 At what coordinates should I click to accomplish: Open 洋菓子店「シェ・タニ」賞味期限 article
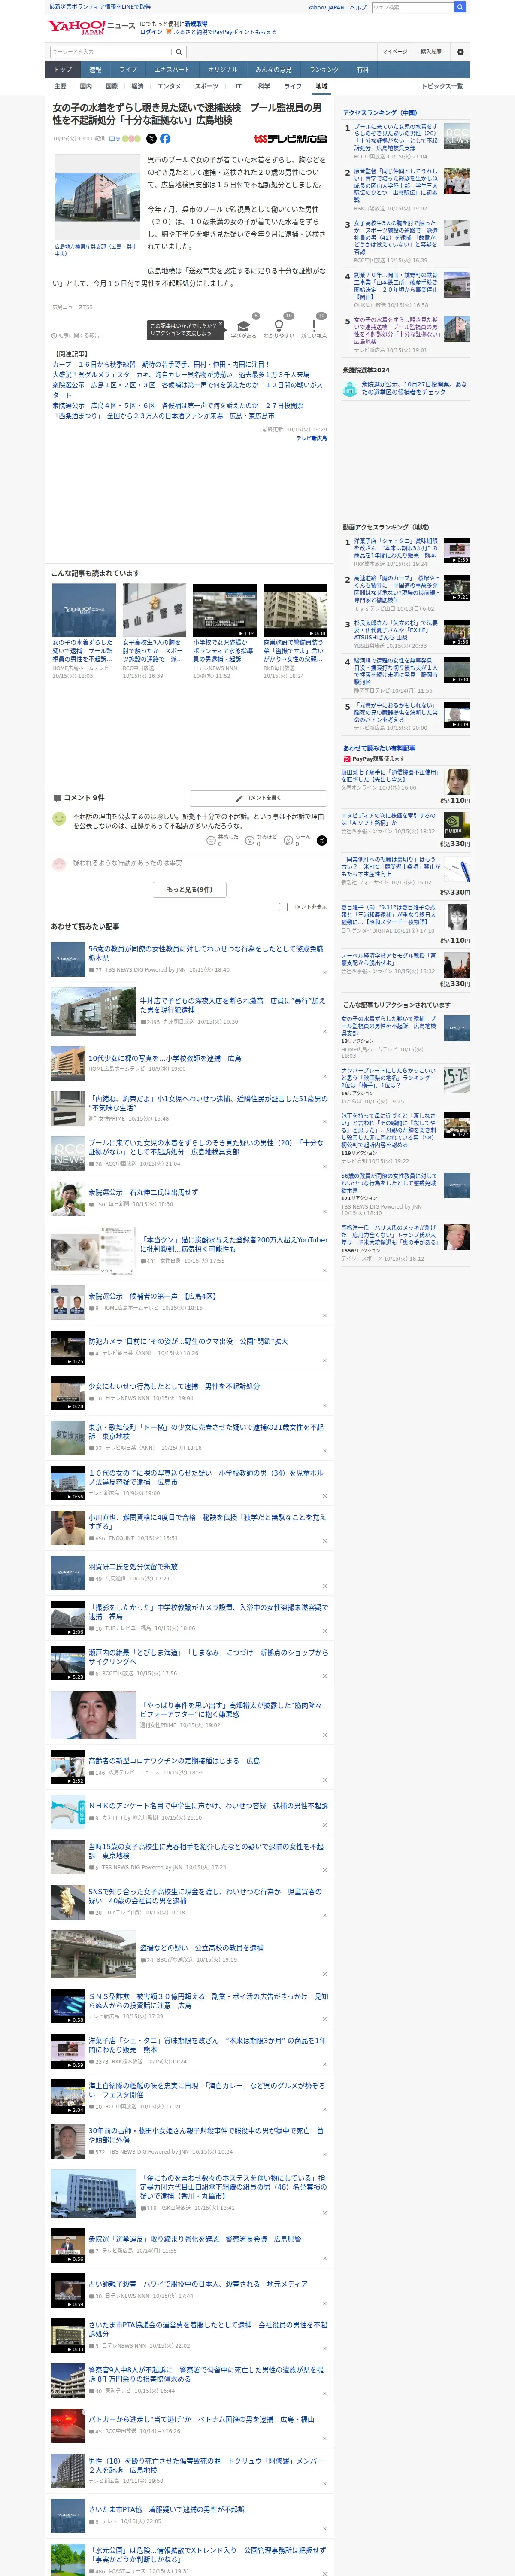207,2045
